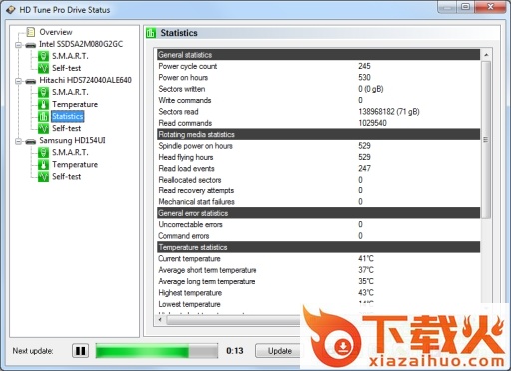
Task: Collapse the Samsung HD154UI tree node
Action: (x=19, y=141)
